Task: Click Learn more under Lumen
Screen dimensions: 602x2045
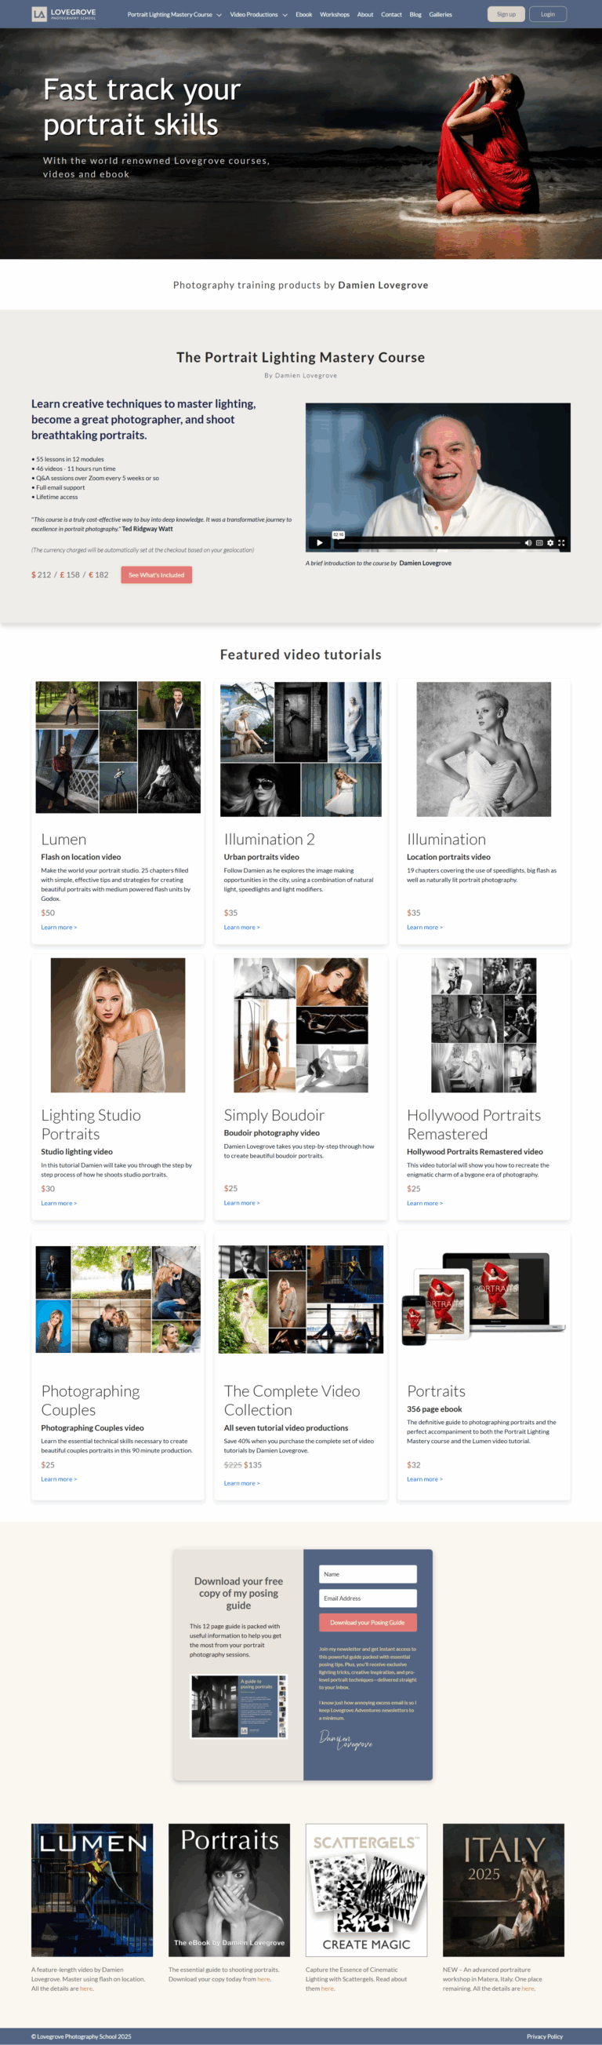Action: tap(59, 928)
